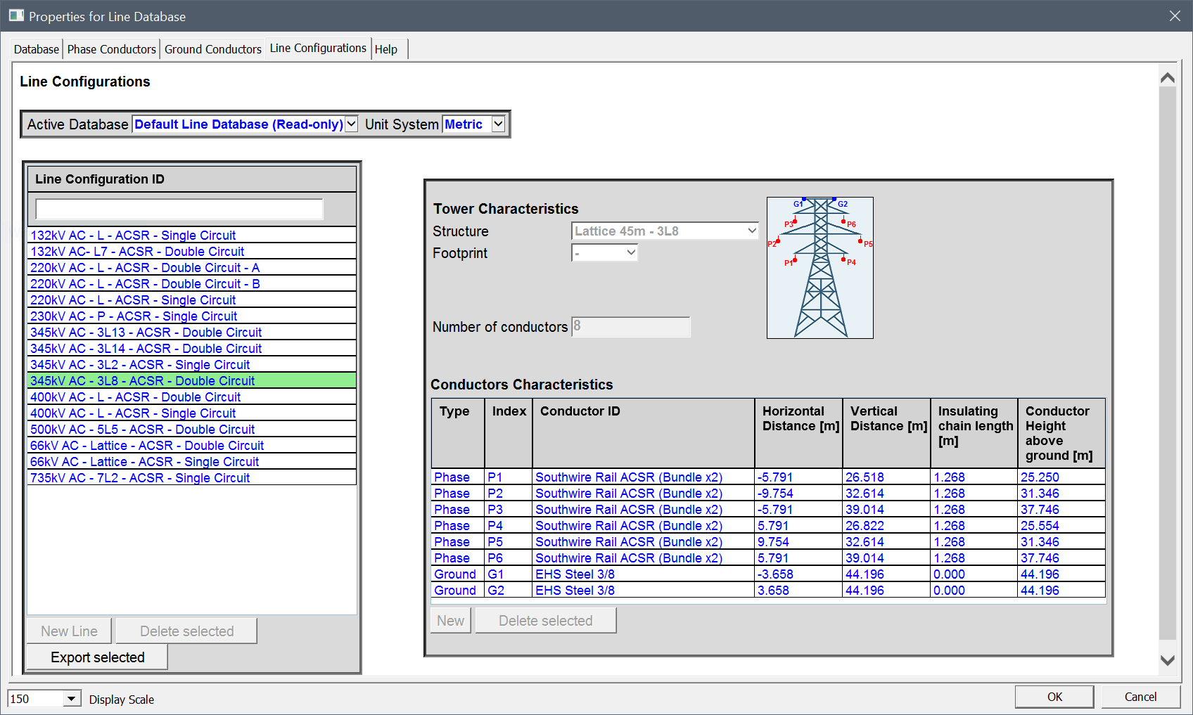Click the Line Configuration ID filter box
Viewport: 1193px width, 715px height.
tap(178, 209)
